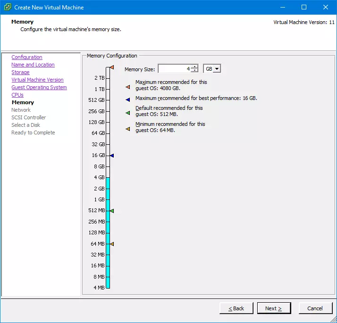The image size is (337, 323).
Task: Click the 512 GB label on the scale
Action: (96, 100)
